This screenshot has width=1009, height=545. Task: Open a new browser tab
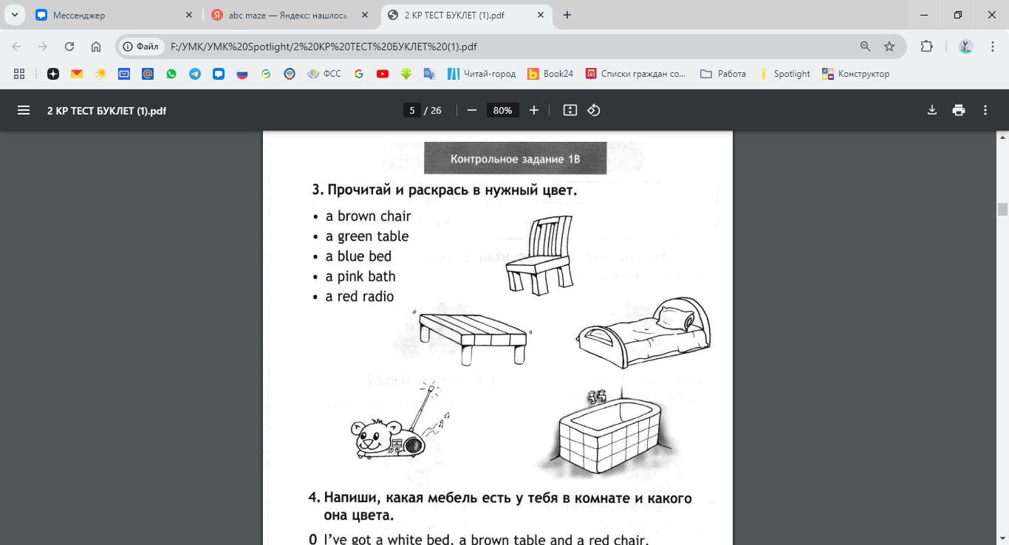[567, 15]
